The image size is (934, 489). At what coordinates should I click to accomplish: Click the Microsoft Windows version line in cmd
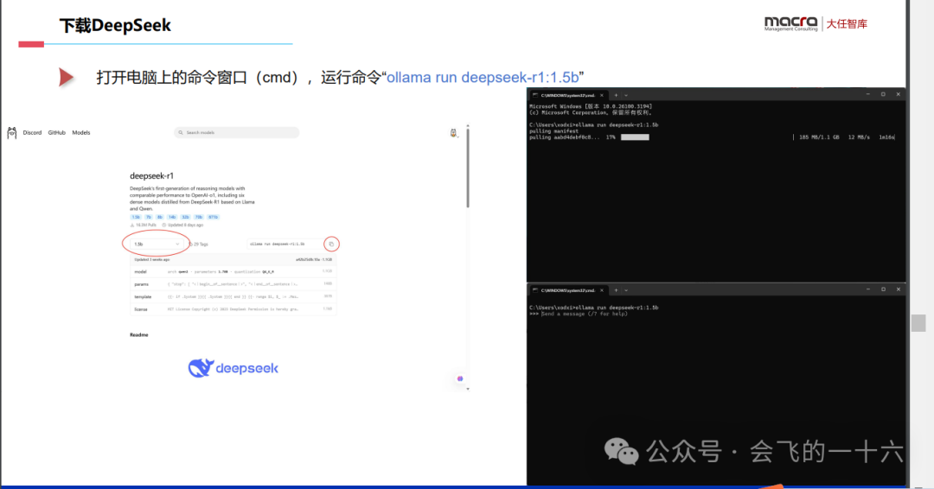[x=591, y=106]
